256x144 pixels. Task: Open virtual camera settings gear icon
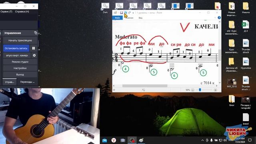34,55
